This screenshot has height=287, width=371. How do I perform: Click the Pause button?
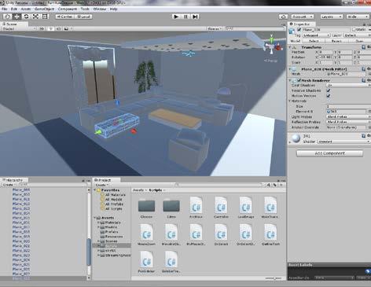click(185, 17)
